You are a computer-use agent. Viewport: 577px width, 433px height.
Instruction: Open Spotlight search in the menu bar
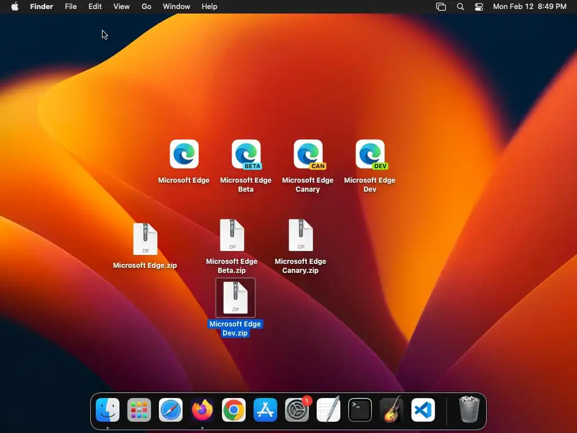460,7
